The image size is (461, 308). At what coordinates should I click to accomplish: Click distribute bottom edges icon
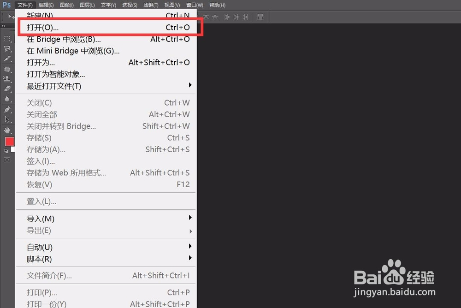pyautogui.click(x=215, y=17)
